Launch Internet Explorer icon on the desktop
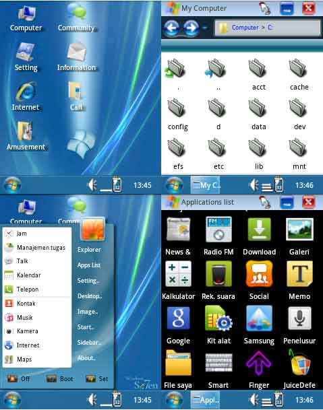Screen dimensions: 323x410 point(26,96)
